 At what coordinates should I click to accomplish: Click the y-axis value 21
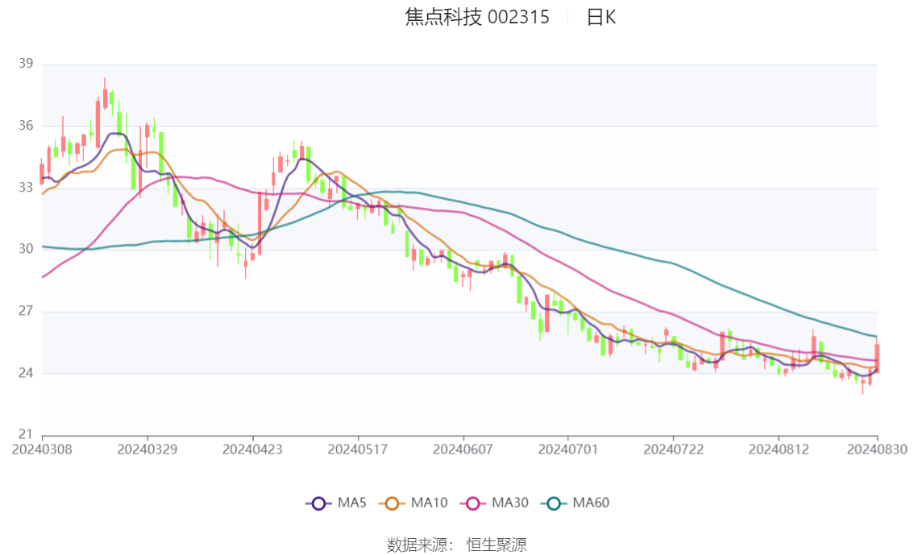[26, 434]
